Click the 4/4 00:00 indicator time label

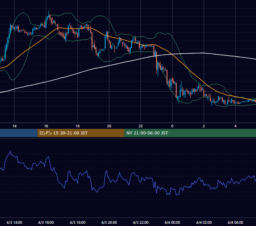pos(172,222)
